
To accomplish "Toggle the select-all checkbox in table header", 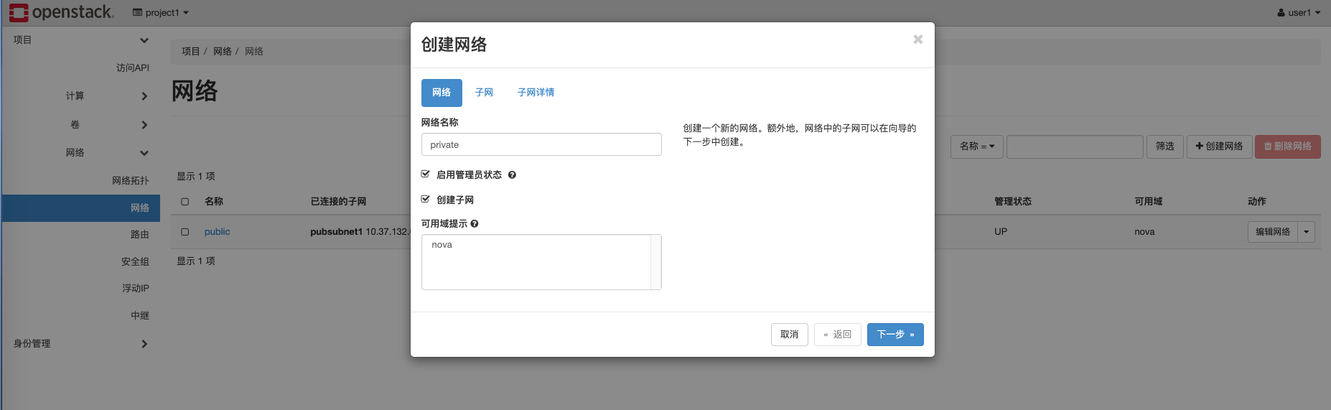I will point(185,202).
